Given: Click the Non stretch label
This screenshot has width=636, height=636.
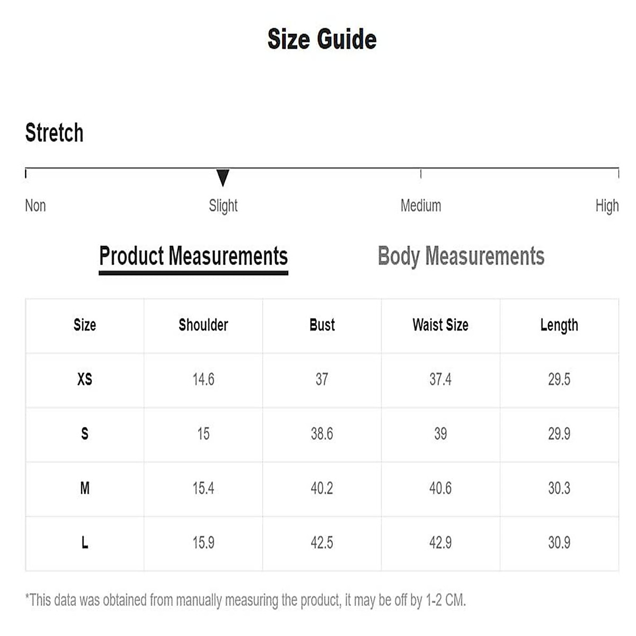Looking at the screenshot, I should tap(36, 206).
